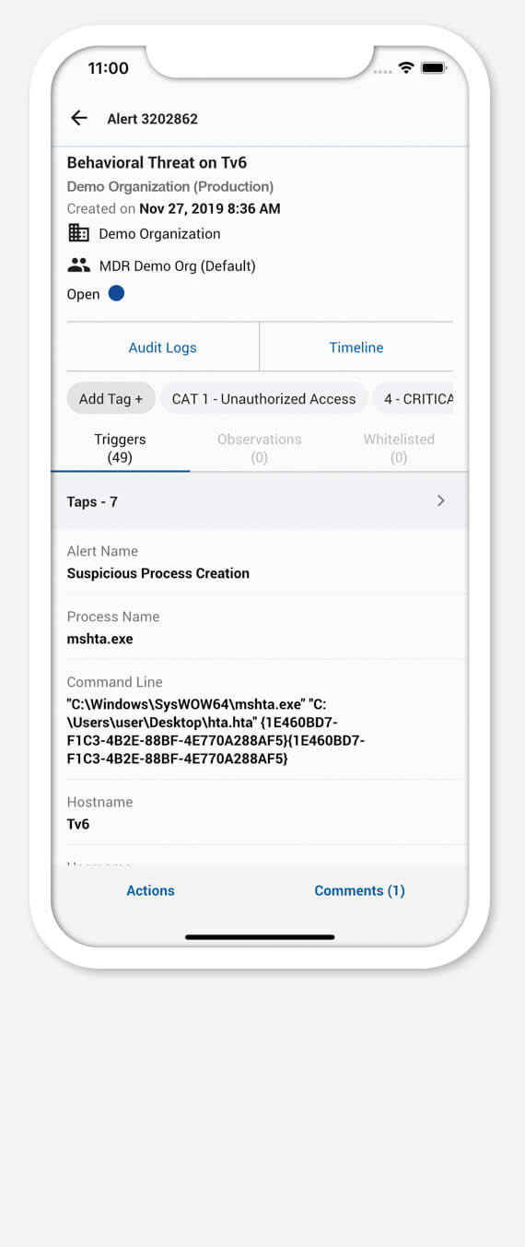Switch to the Observations (0) tab
This screenshot has width=525, height=1247.
tap(259, 448)
